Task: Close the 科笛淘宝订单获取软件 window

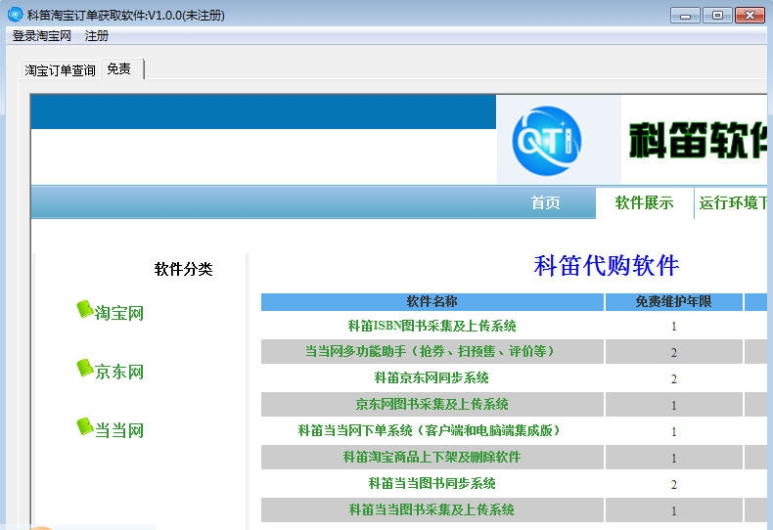Action: point(750,16)
